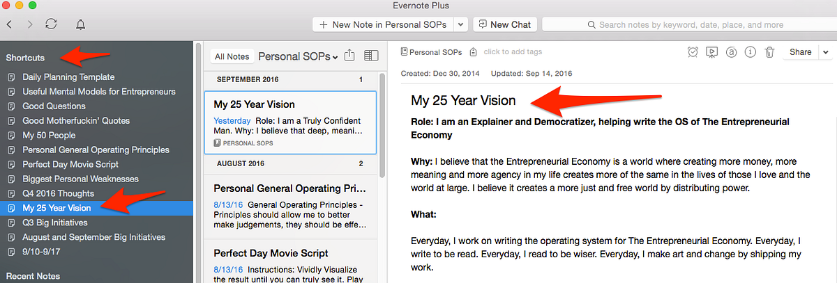Click the Share button
Viewport: 837px width, 283px height.
coord(800,52)
